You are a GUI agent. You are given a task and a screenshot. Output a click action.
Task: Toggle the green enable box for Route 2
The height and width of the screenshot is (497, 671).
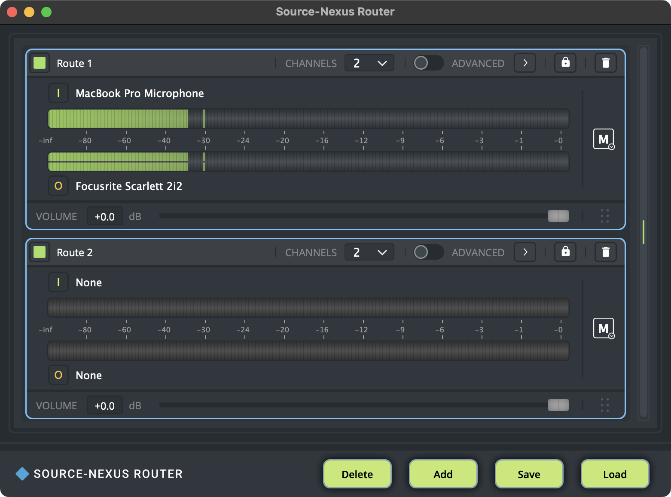click(40, 252)
